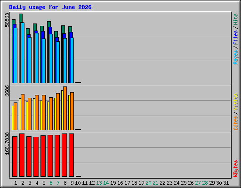Click day 28 weekend label
Image resolution: width=241 pixels, height=188 pixels.
(205, 183)
